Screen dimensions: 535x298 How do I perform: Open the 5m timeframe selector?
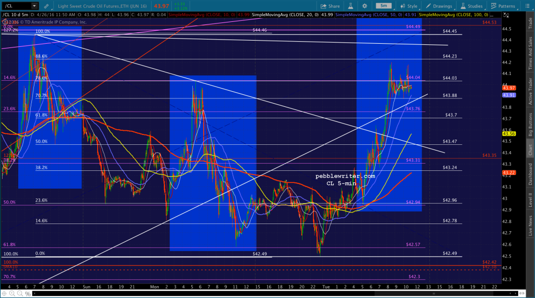(384, 6)
